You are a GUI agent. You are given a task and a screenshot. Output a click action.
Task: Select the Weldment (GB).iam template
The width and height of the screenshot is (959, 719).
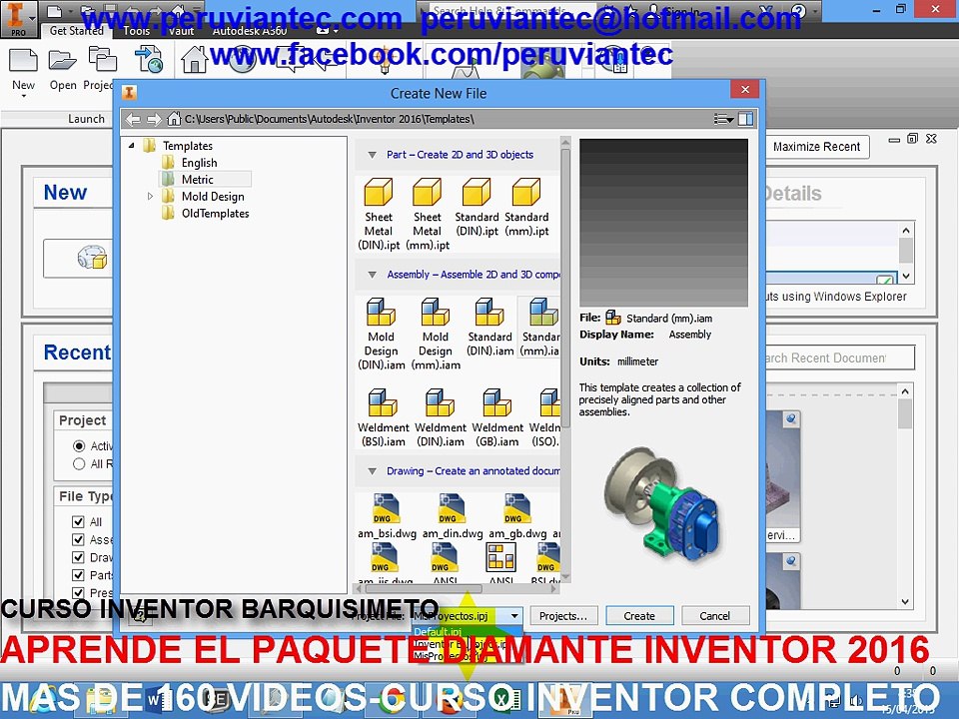pyautogui.click(x=497, y=418)
